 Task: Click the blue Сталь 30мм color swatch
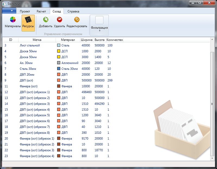[59, 69]
